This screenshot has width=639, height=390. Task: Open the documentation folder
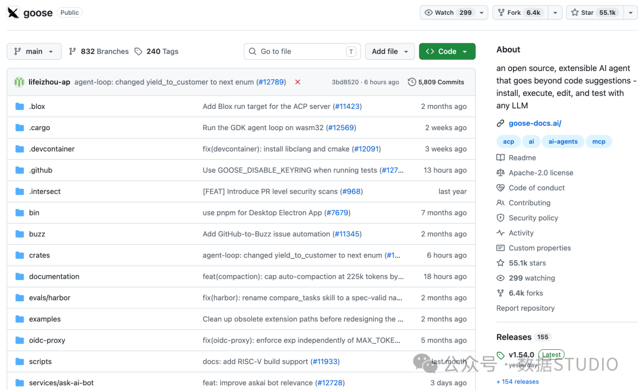[54, 276]
